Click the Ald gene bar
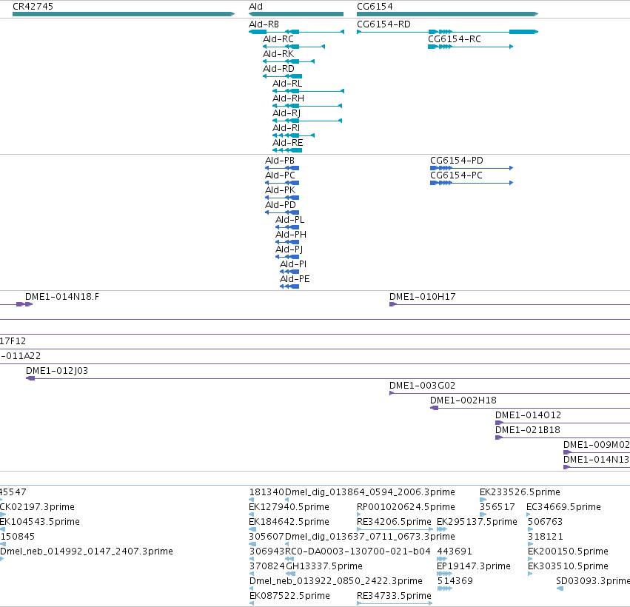This screenshot has width=630, height=607. point(296,14)
